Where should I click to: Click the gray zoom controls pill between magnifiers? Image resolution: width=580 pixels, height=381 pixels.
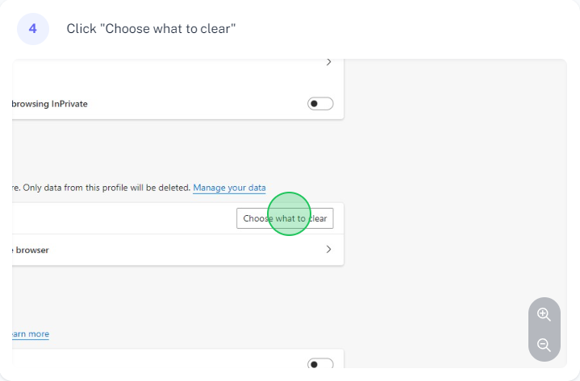click(x=545, y=329)
